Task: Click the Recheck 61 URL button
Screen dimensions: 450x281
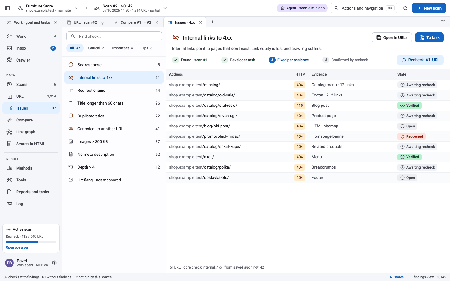Action: tap(420, 60)
